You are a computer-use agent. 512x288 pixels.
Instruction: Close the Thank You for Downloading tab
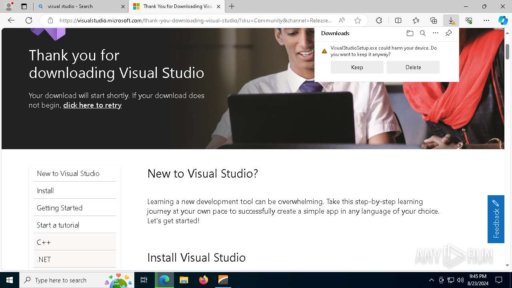218,6
